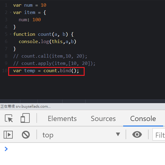
Task: Click the commented count.call line
Action: pyautogui.click(x=50, y=56)
